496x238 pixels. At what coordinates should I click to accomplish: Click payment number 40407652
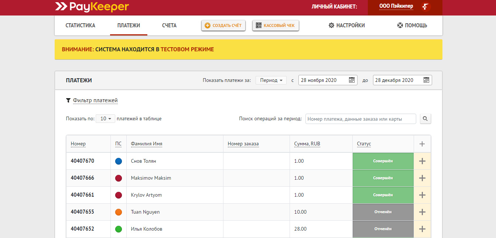(x=82, y=229)
